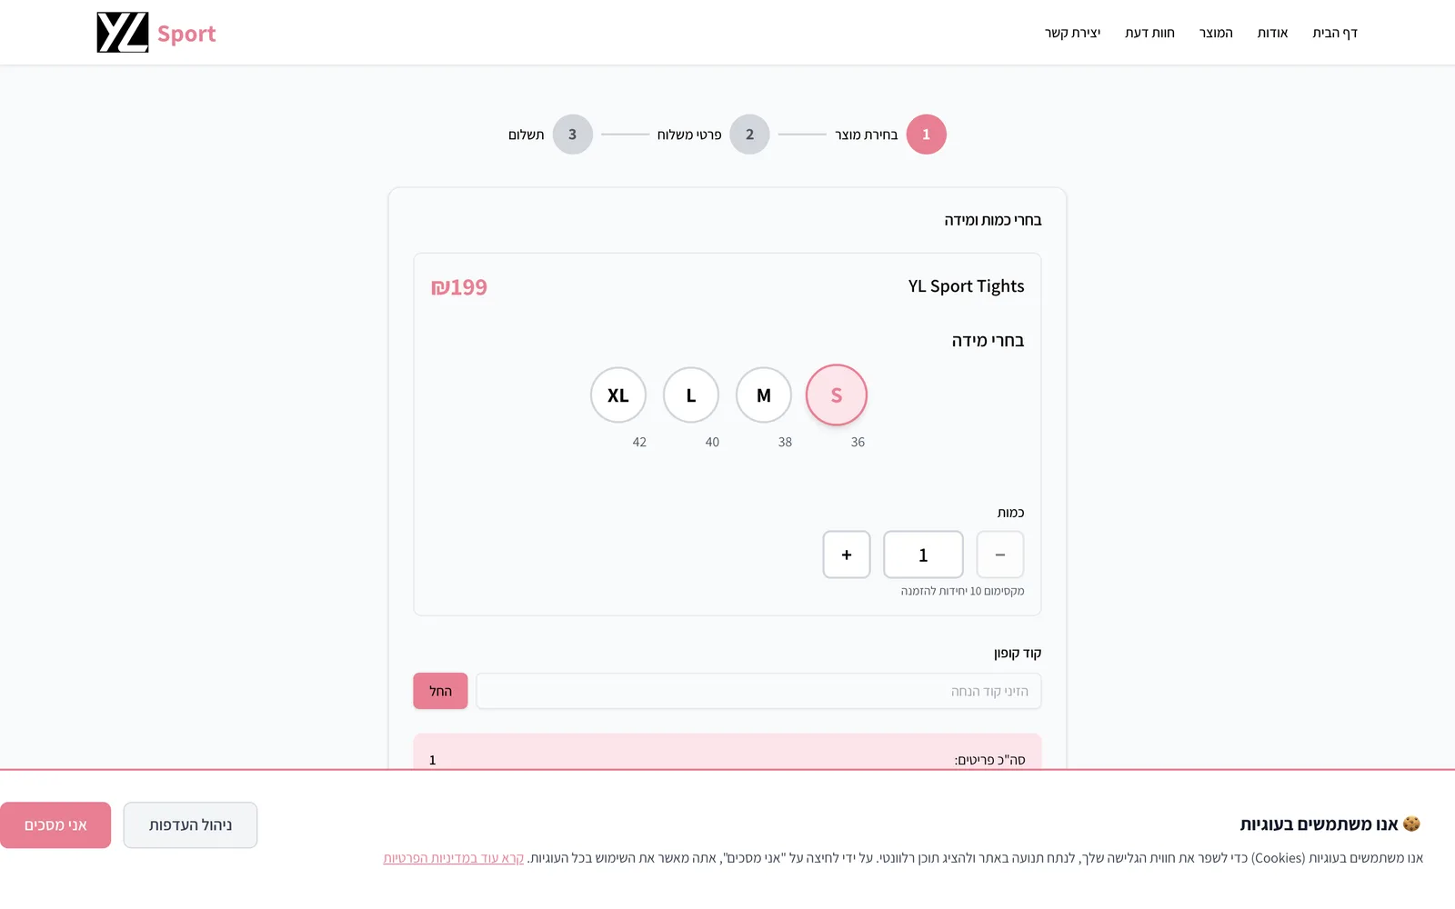Click the quantity field showing 1
Screen dimensions: 1455x909
[923, 554]
